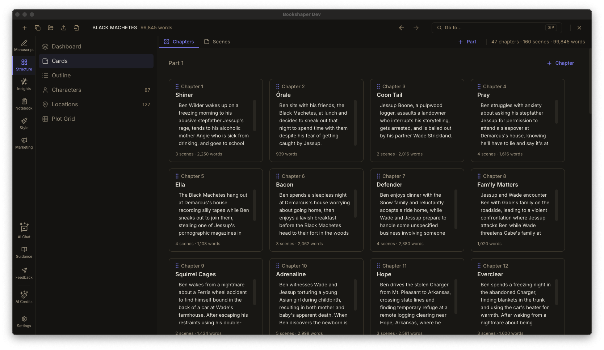Click the drag handle of Chapter 8 card
The image size is (604, 350).
click(479, 176)
